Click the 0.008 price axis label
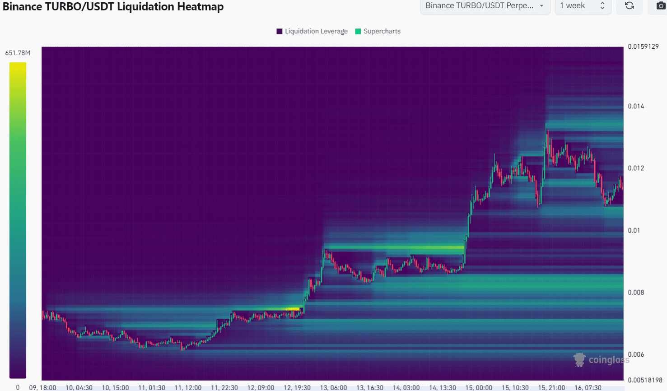 point(636,292)
